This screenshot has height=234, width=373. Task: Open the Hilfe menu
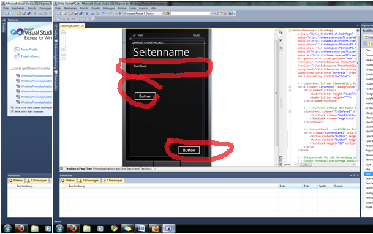click(154, 8)
